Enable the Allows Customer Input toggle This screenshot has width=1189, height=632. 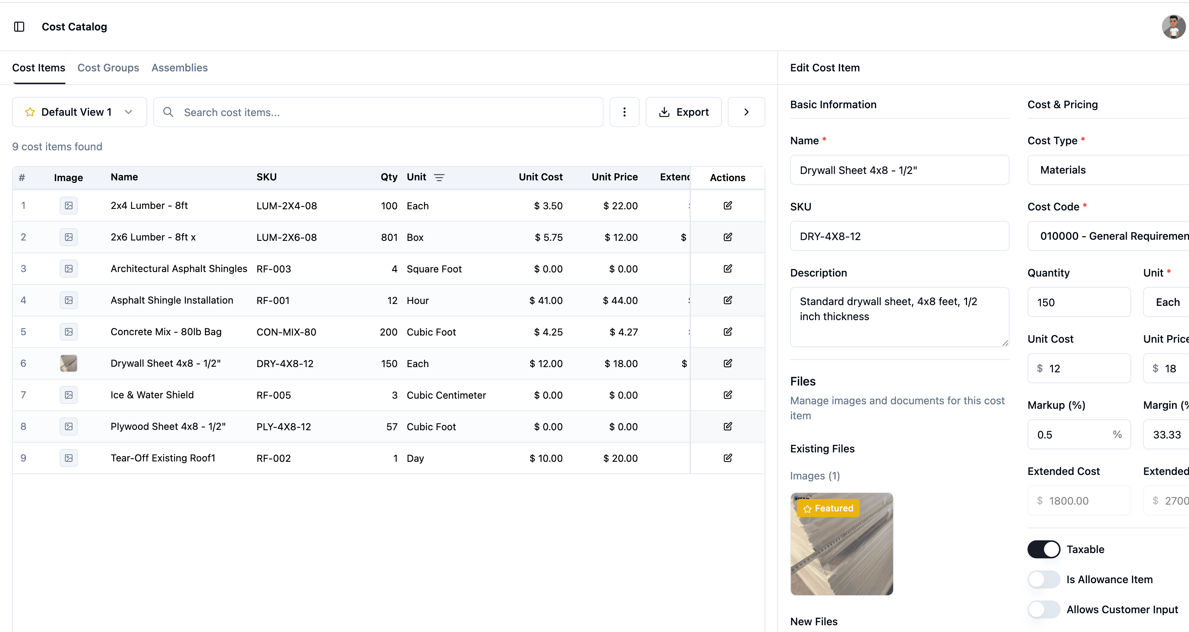coord(1044,609)
